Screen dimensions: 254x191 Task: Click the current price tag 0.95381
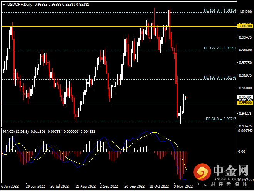tap(245, 97)
